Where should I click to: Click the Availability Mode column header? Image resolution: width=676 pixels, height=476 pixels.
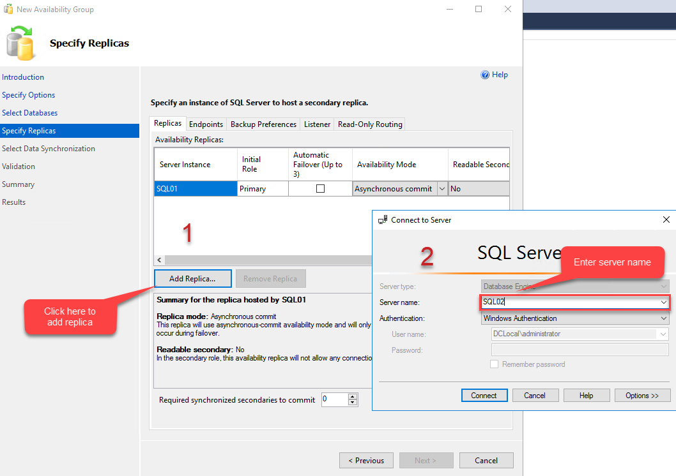click(x=400, y=165)
